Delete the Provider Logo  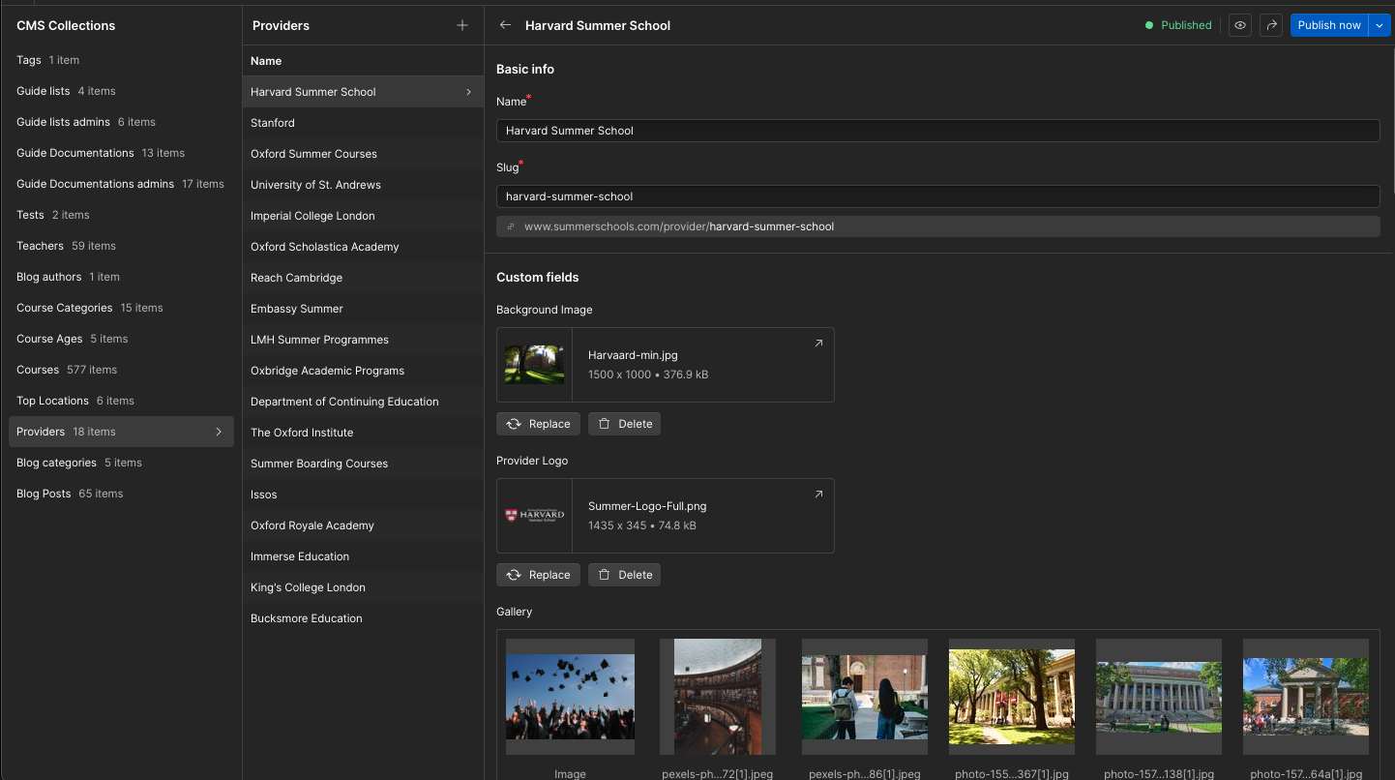click(624, 575)
